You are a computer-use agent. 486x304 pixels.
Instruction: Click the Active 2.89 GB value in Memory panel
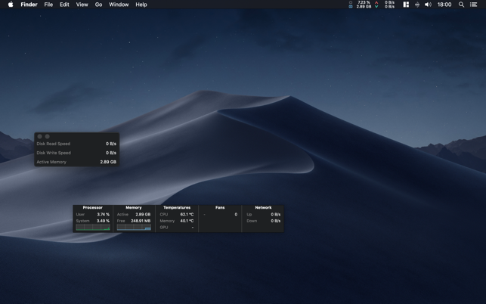(143, 214)
